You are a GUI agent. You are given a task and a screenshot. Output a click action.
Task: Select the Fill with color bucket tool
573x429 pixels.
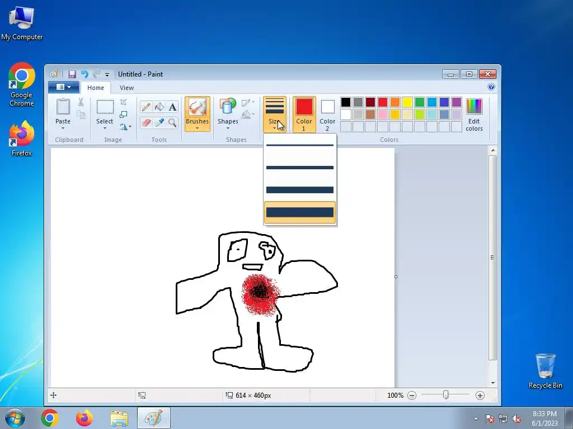point(159,107)
